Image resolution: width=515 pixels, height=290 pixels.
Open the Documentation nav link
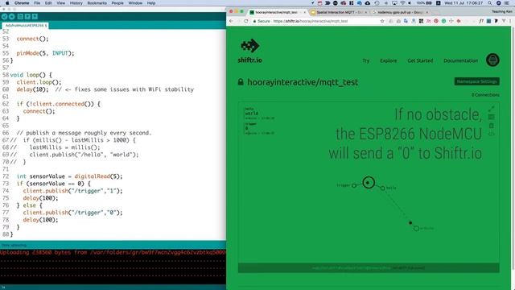[460, 61]
